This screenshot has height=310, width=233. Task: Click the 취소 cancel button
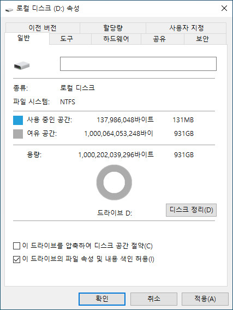(x=153, y=299)
